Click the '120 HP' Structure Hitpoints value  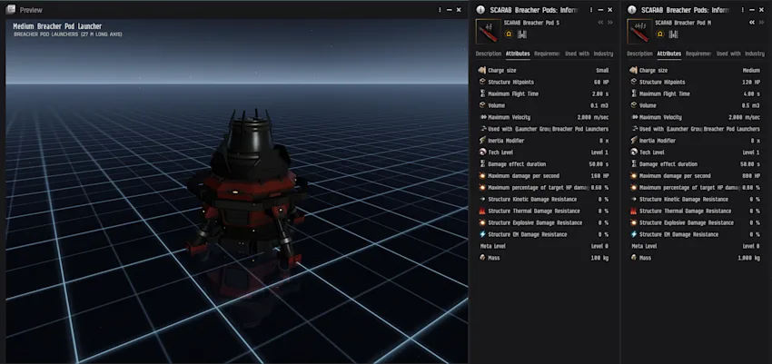pos(751,82)
